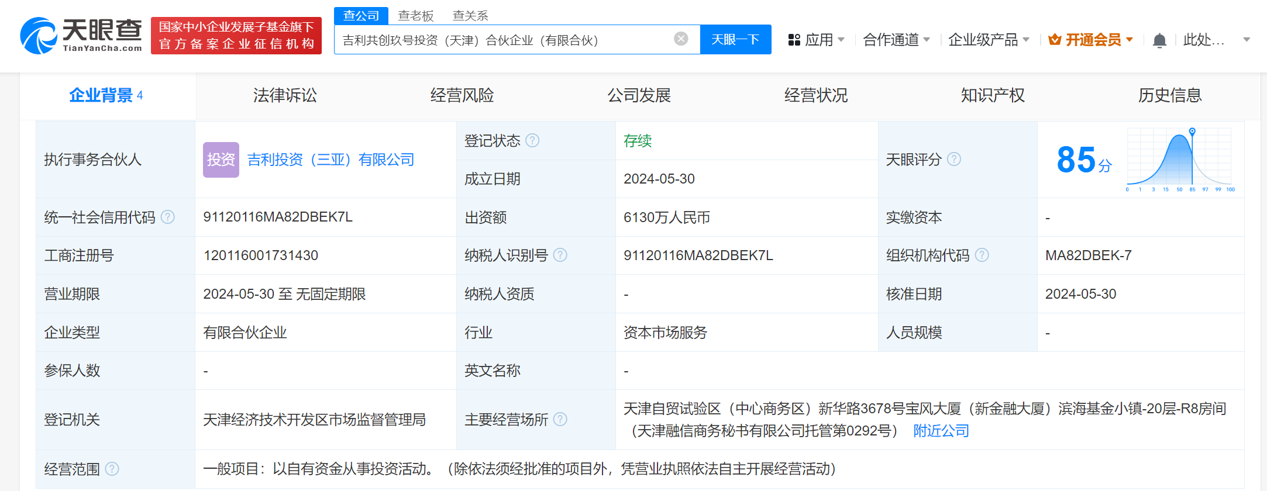
Task: Click the 存续 registration status
Action: coord(638,141)
